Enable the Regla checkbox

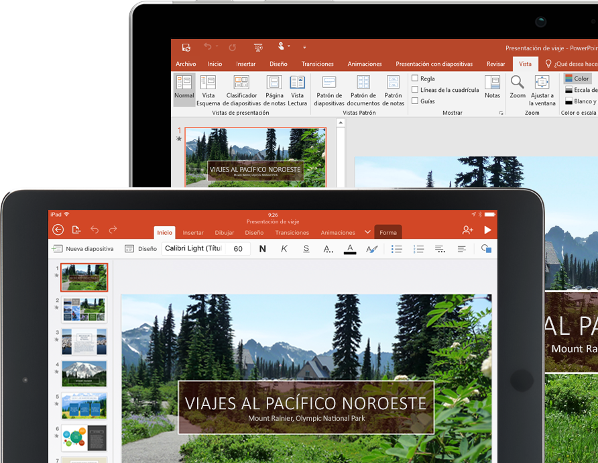coord(415,78)
